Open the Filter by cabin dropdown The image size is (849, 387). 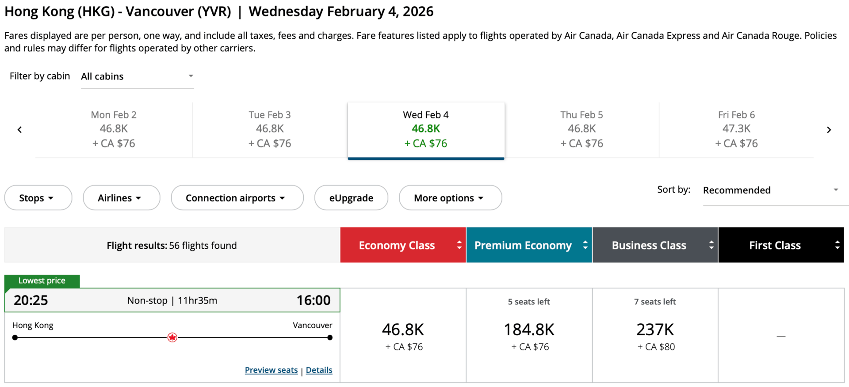click(x=137, y=76)
